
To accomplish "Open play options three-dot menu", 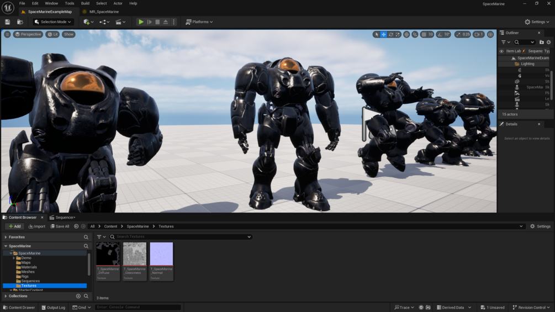I will (x=173, y=22).
